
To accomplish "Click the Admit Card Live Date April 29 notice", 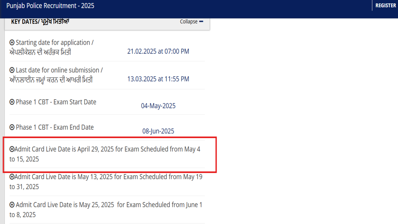I will coord(106,154).
